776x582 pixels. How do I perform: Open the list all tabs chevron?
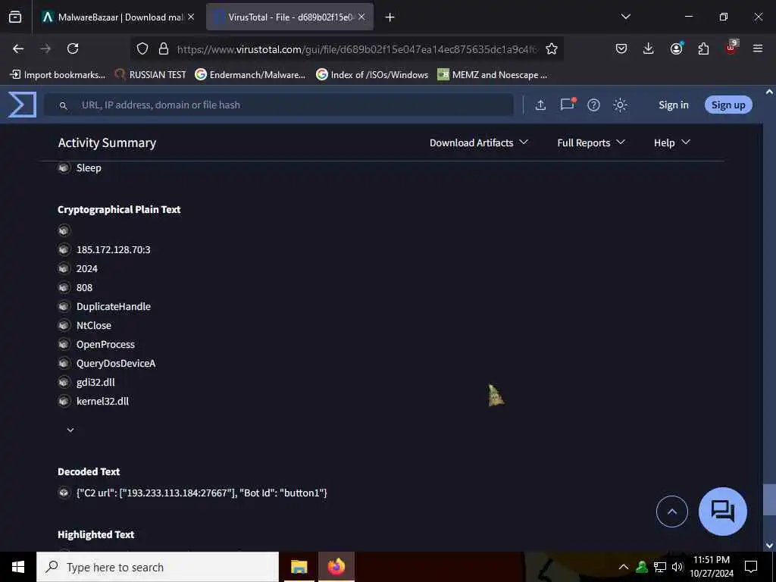tap(625, 17)
